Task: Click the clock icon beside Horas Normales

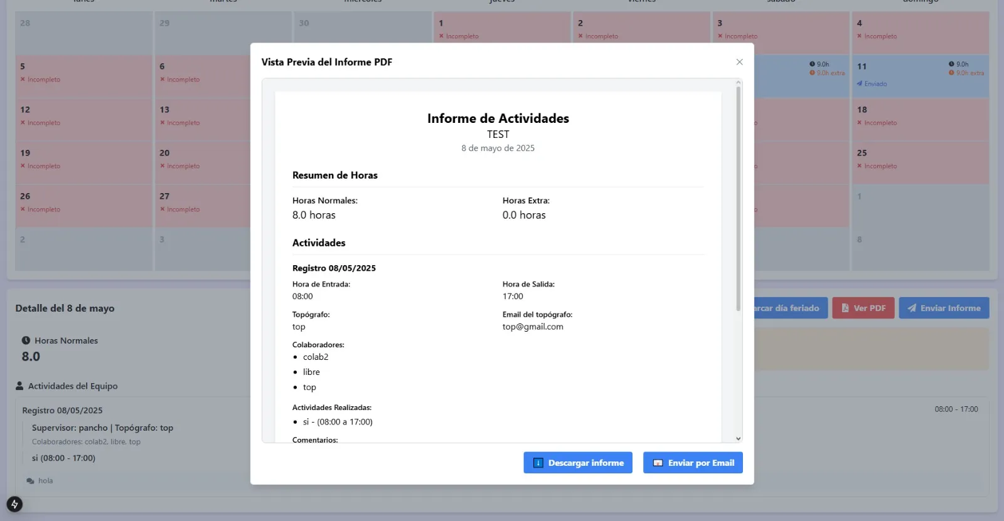Action: (x=26, y=340)
